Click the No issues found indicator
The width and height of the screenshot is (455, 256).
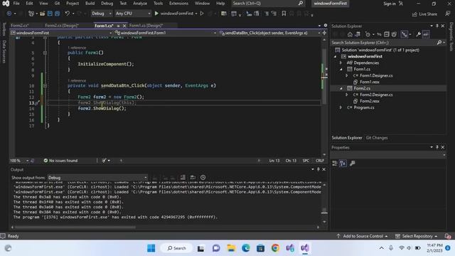click(60, 161)
